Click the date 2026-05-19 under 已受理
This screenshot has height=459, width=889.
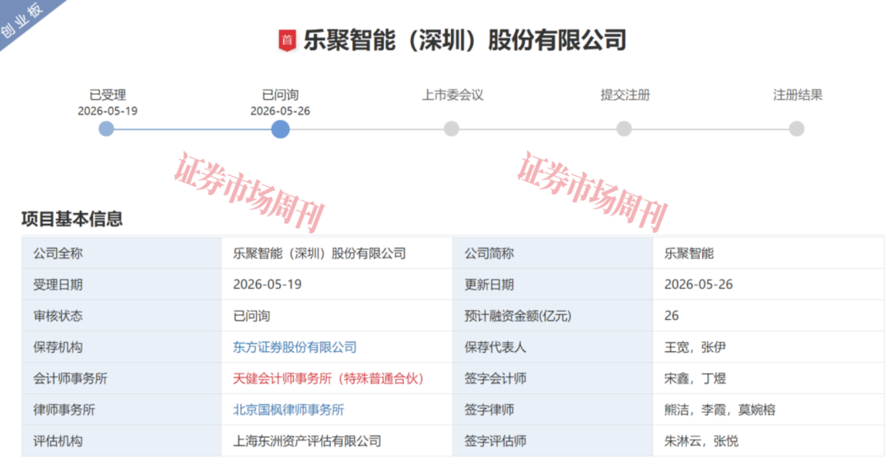108,111
